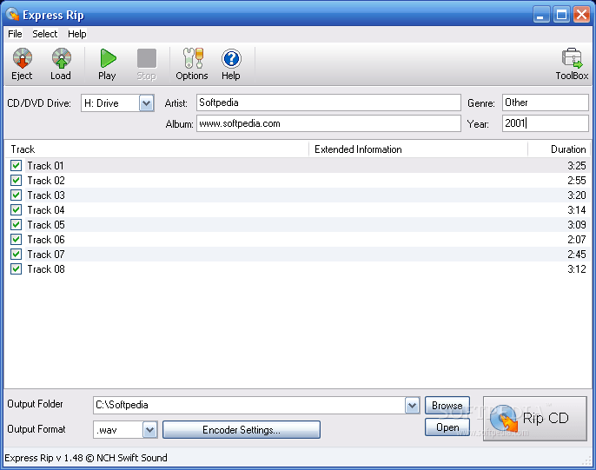596x470 pixels.
Task: Click the Extended Information column header
Action: point(419,149)
